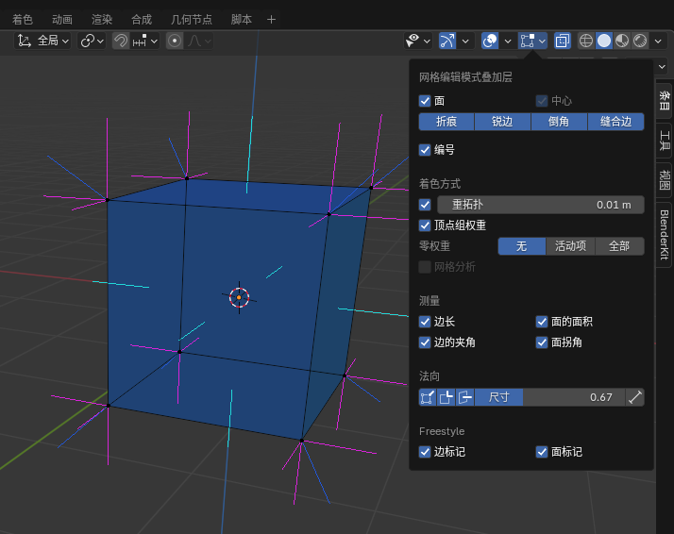Switch to the BlenderKit sidebar tab
This screenshot has height=534, width=674.
coord(665,234)
